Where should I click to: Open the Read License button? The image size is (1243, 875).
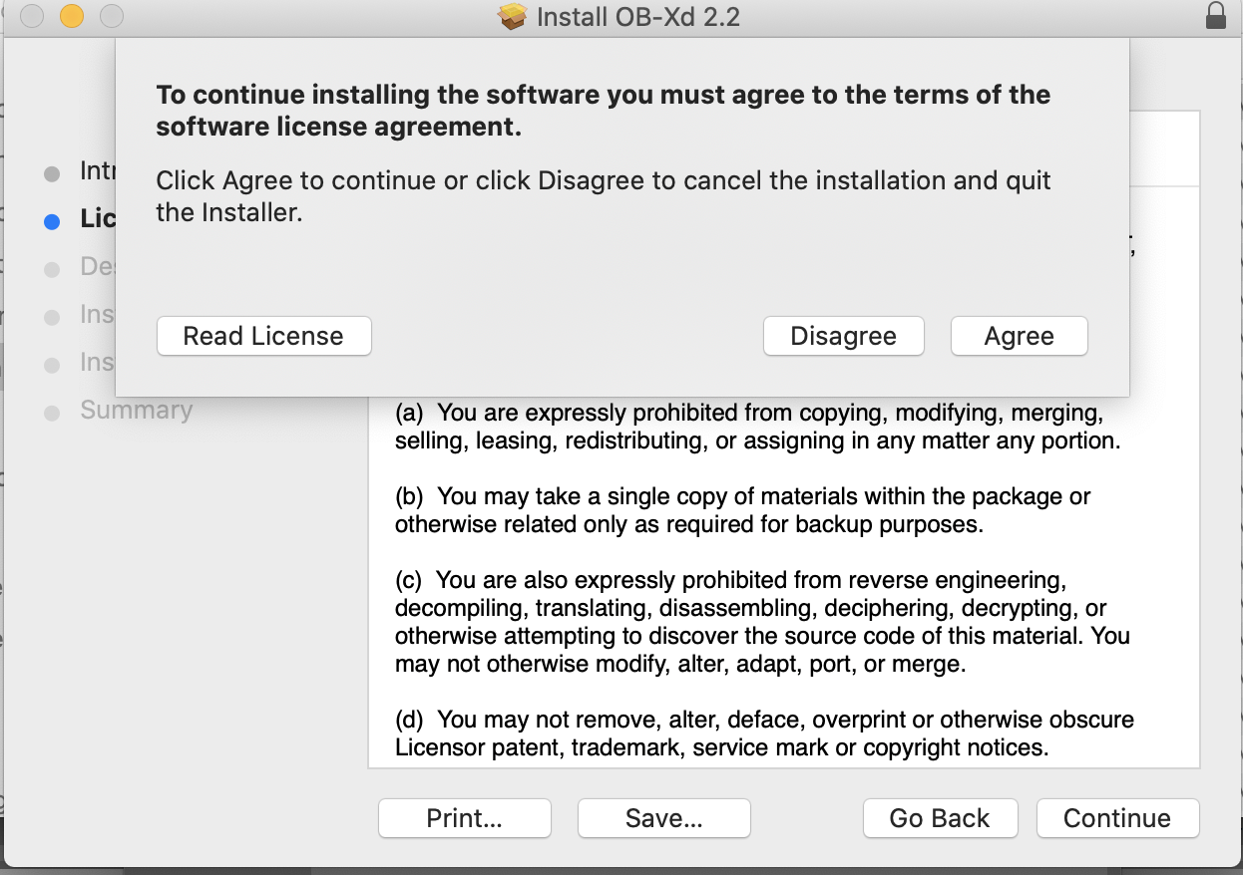(263, 336)
